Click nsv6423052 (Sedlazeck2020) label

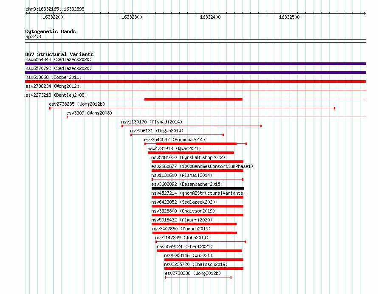coord(184,202)
